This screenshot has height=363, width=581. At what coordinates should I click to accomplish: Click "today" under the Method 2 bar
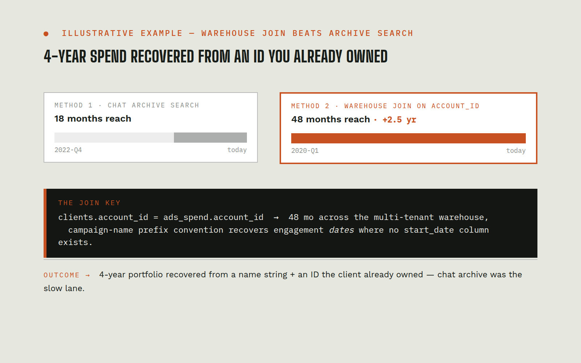point(516,151)
